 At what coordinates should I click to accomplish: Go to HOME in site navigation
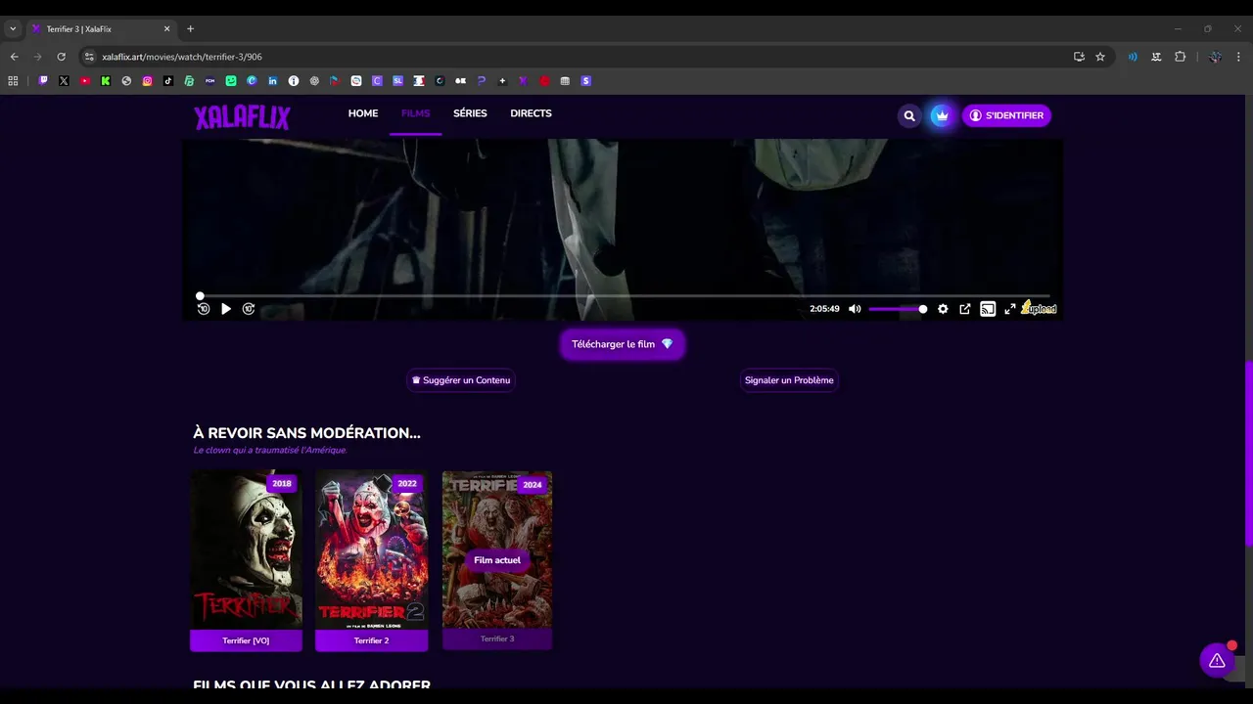363,113
